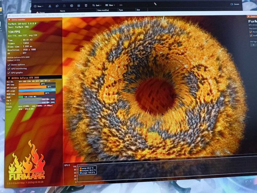Toggle the Details pane button in File Explorer
Image resolution: width=257 pixels, height=193 pixels.
235,4
